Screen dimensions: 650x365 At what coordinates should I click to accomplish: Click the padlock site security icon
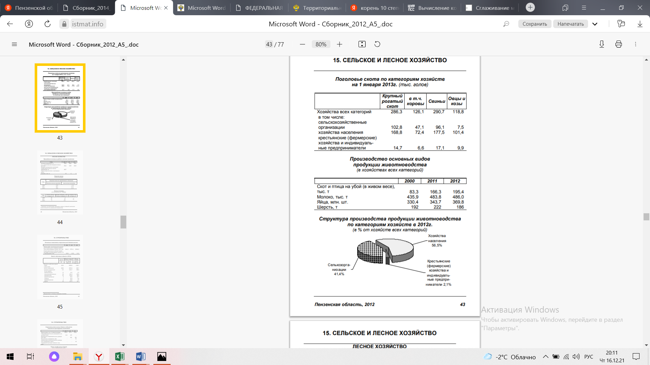[64, 24]
